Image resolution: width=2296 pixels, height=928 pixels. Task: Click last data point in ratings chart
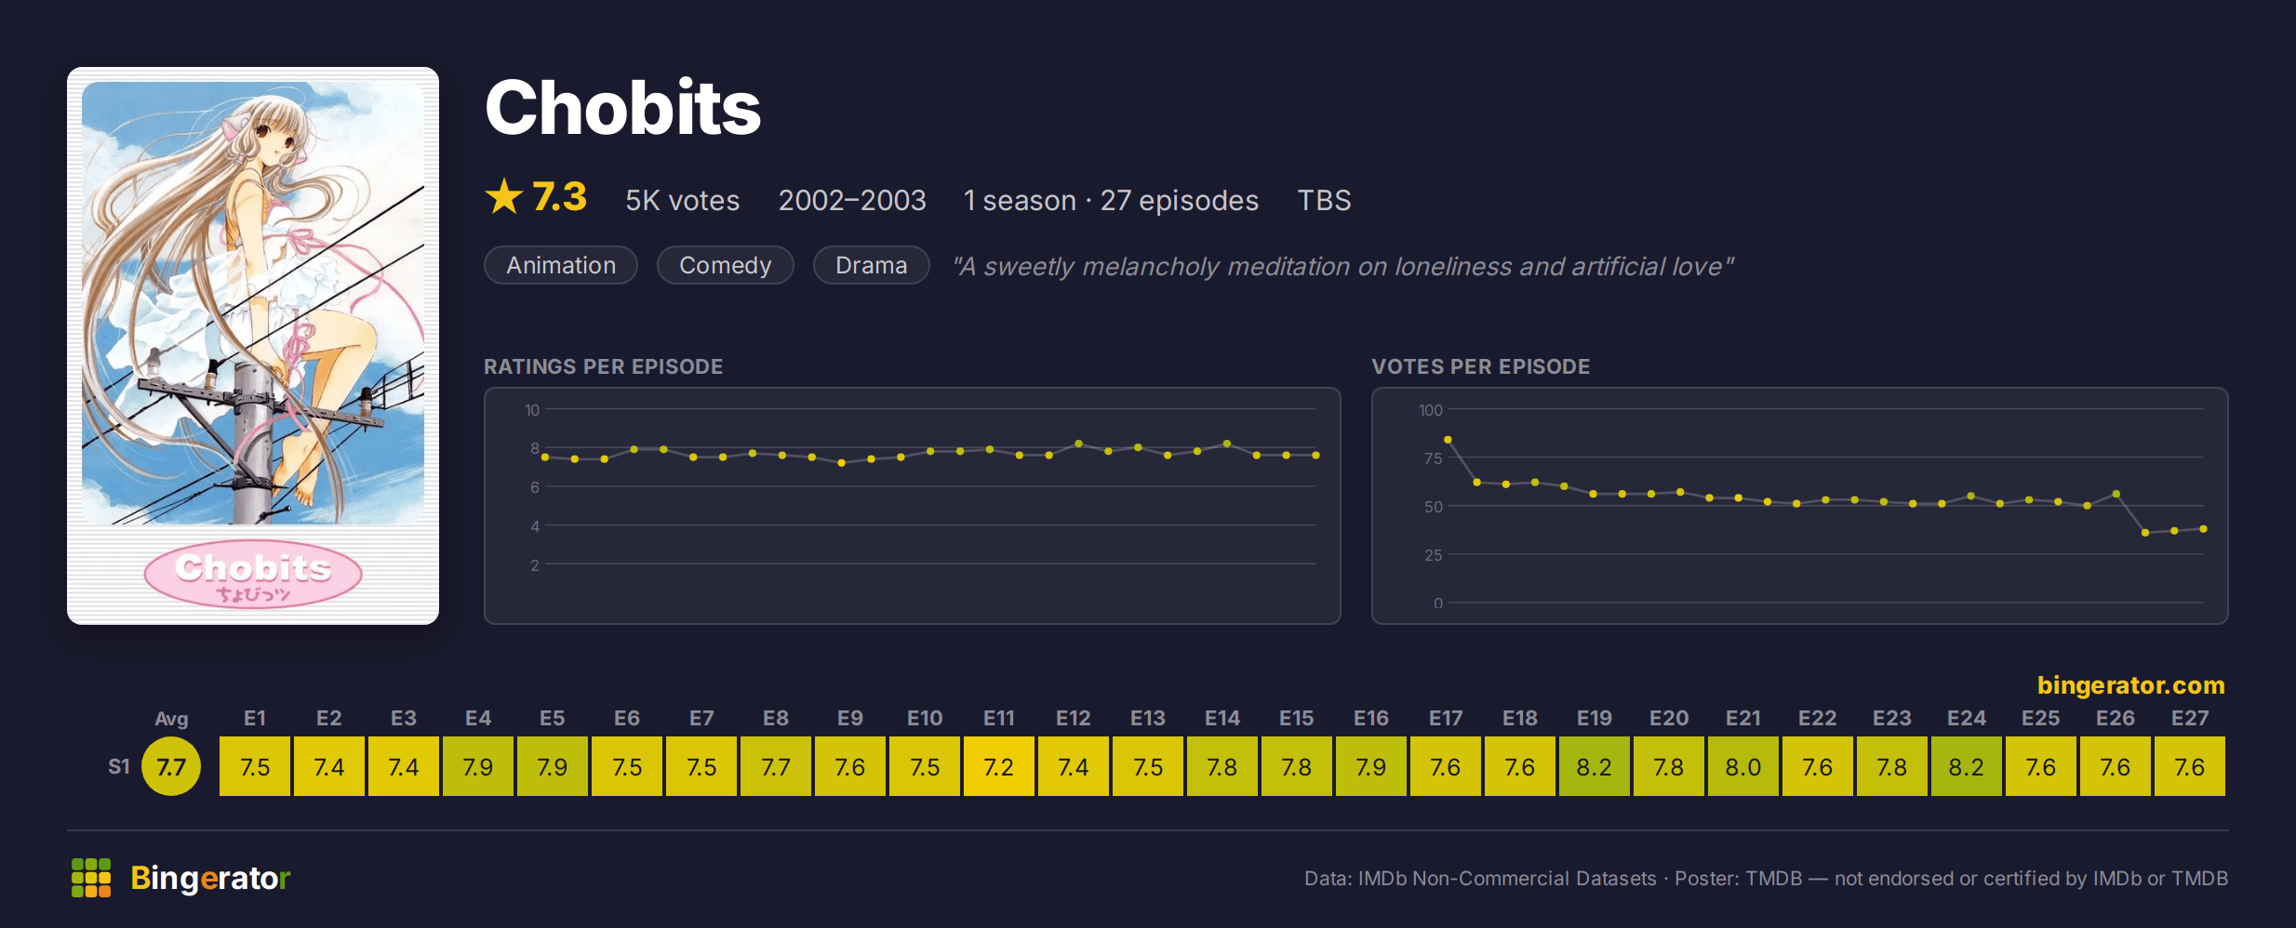[1315, 455]
